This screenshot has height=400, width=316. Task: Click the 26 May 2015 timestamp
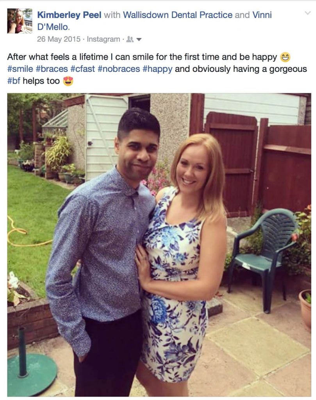click(59, 39)
